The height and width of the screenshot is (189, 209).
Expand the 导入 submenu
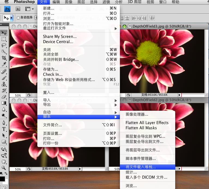(x=116, y=100)
